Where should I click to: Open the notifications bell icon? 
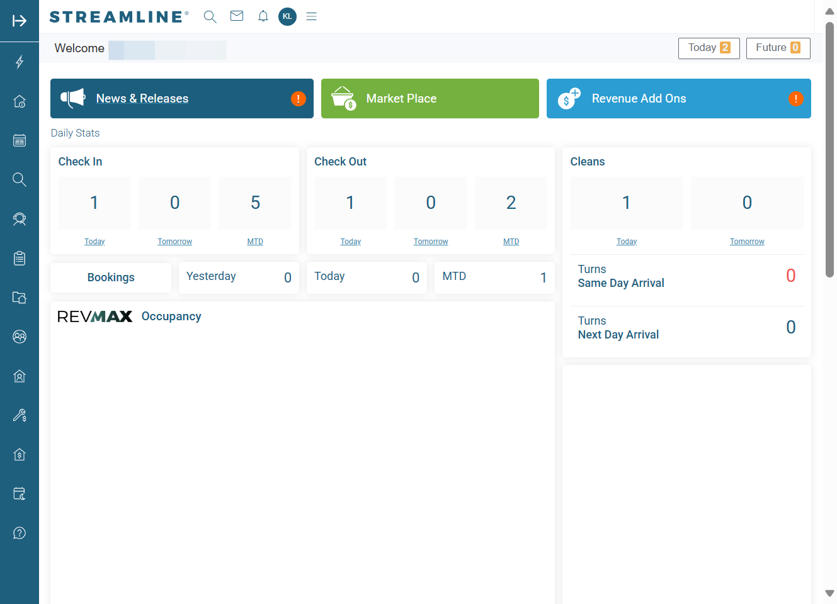(x=263, y=16)
